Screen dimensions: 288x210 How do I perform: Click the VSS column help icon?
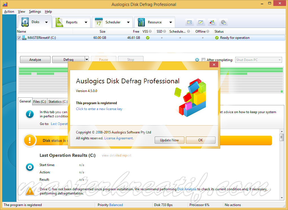click(150, 31)
